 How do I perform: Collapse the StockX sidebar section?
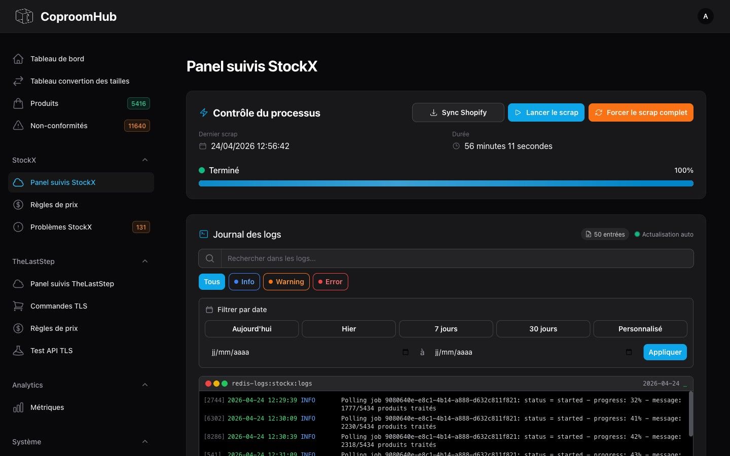[145, 160]
